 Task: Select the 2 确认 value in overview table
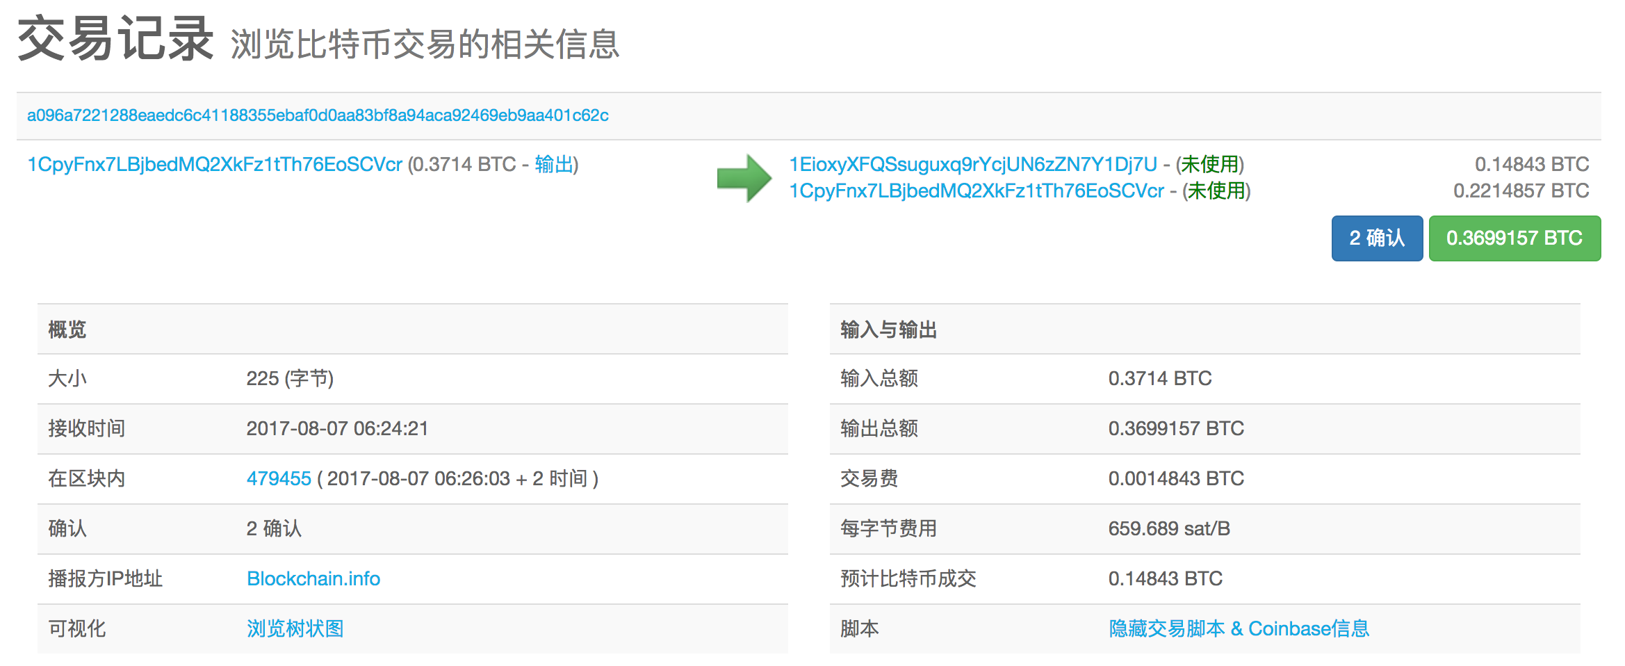coord(274,529)
